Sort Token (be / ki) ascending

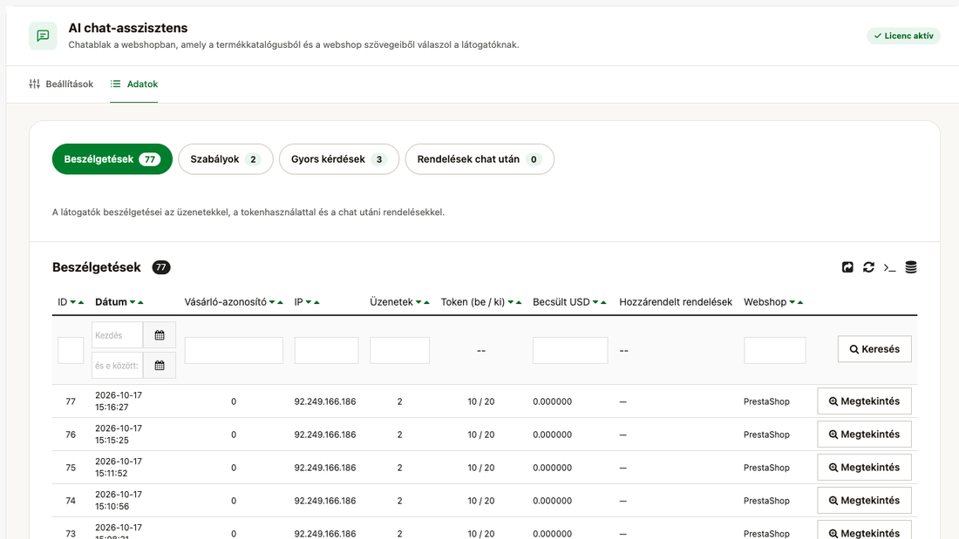pos(519,302)
